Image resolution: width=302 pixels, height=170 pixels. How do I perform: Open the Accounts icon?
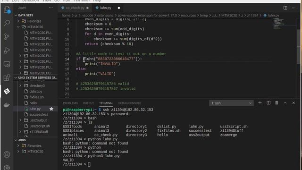(x=7, y=154)
